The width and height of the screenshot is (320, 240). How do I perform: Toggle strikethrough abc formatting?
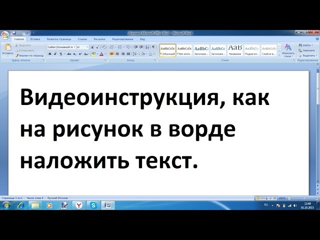click(x=69, y=54)
